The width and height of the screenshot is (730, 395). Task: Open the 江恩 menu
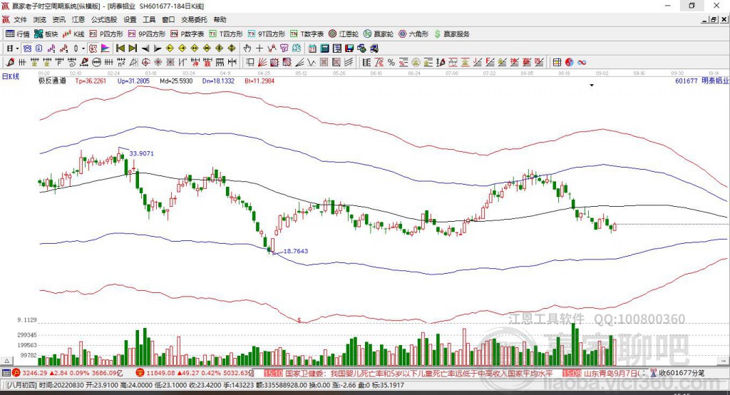click(x=78, y=19)
